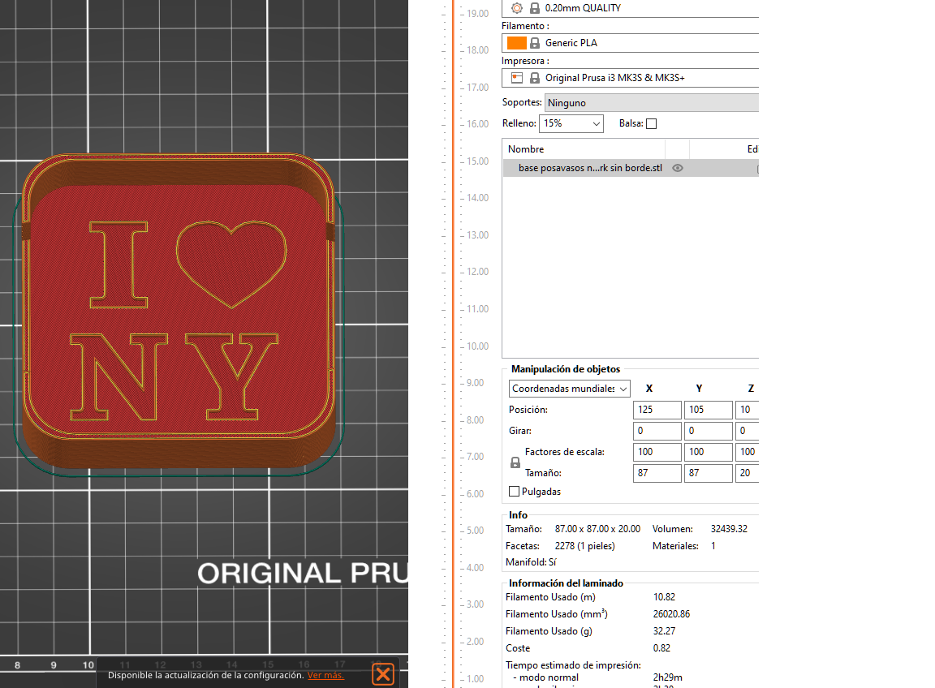Open the 'Ver más.' link in notification
The image size is (935, 688).
pos(325,675)
